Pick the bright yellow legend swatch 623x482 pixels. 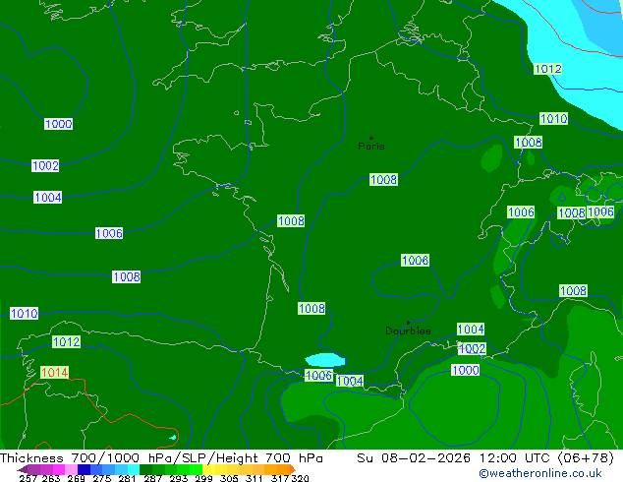click(x=208, y=469)
